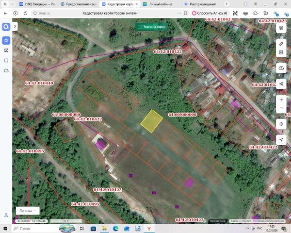Click the cadastral label 64:42:010440
This screenshot has height=233, width=291.
(x=39, y=83)
